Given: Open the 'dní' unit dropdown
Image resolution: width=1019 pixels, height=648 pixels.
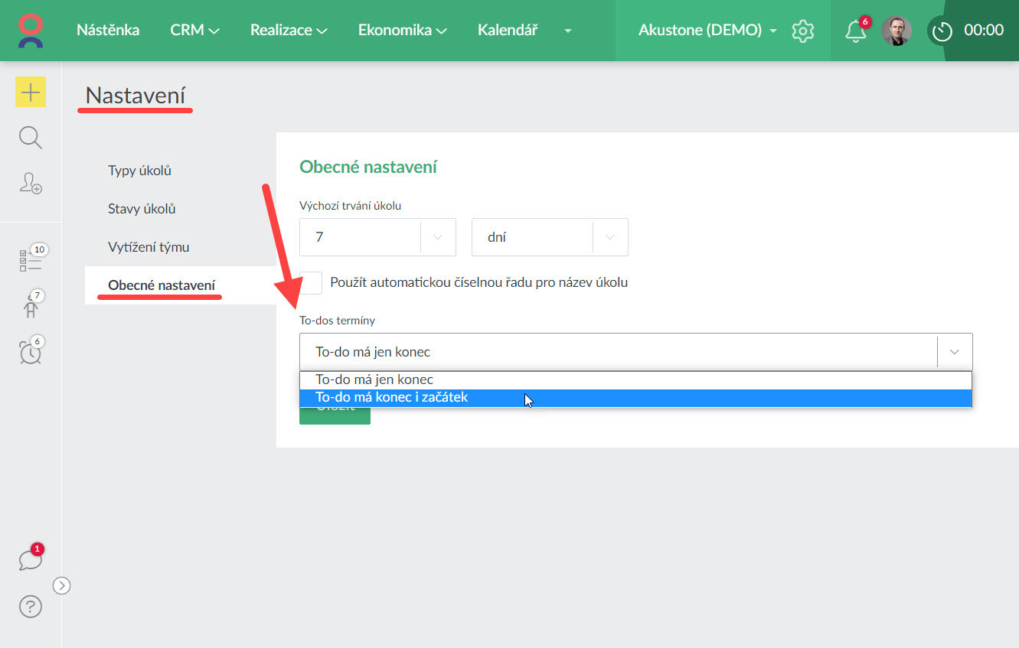Looking at the screenshot, I should pyautogui.click(x=610, y=237).
